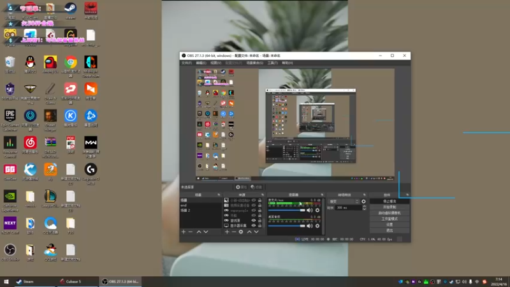Remove source with the Sources panel minus icon
This screenshot has height=287, width=510.
click(234, 232)
